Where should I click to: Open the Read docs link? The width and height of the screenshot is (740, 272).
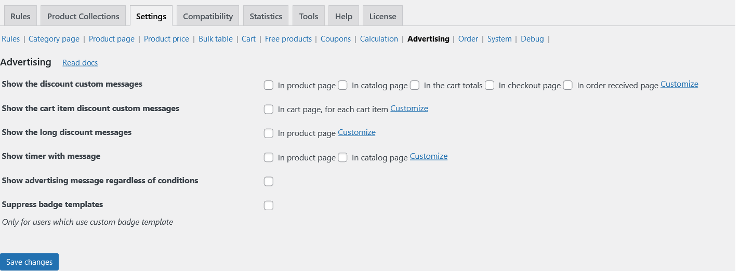click(80, 63)
